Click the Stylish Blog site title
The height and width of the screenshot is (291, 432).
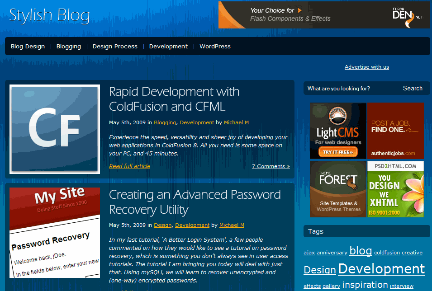click(x=50, y=15)
